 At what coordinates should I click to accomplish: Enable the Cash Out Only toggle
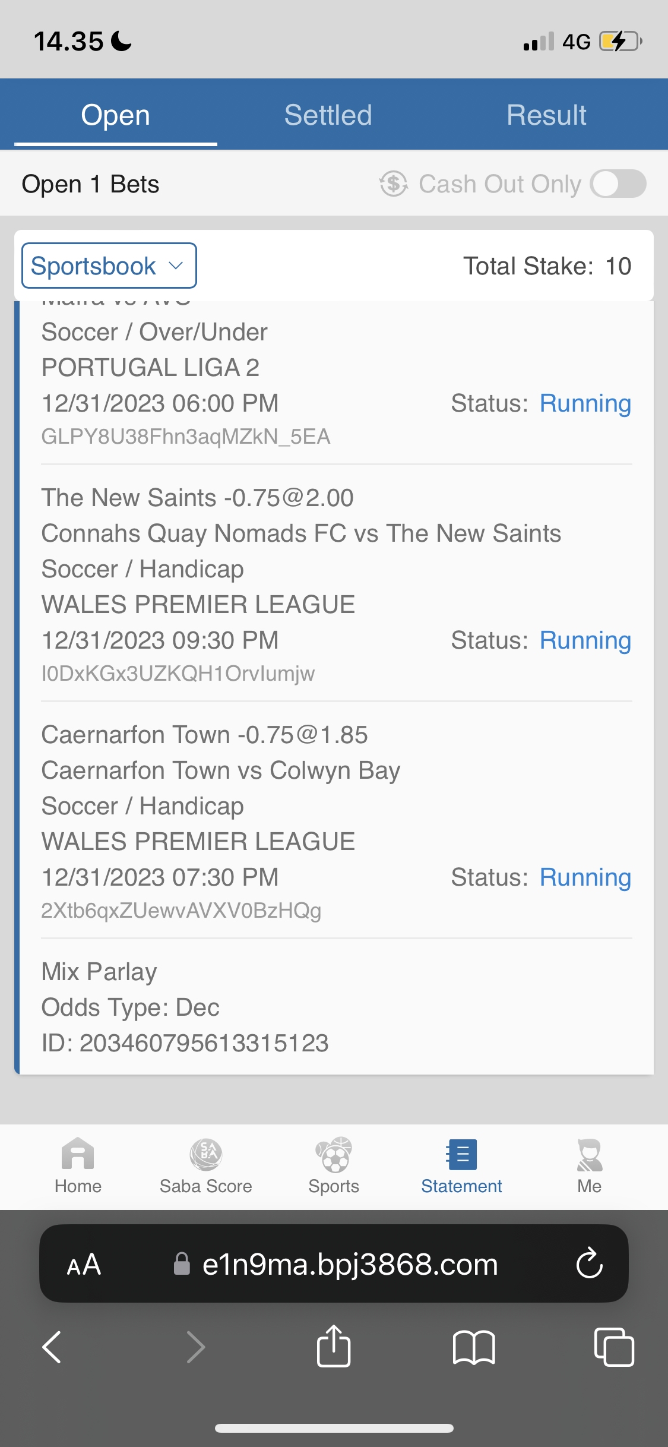pyautogui.click(x=618, y=184)
